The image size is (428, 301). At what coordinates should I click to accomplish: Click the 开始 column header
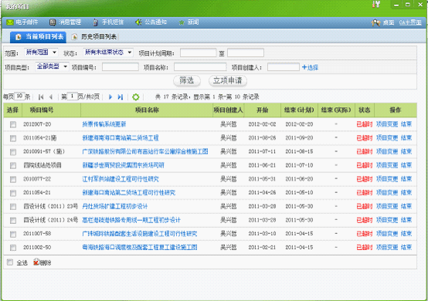coord(262,110)
